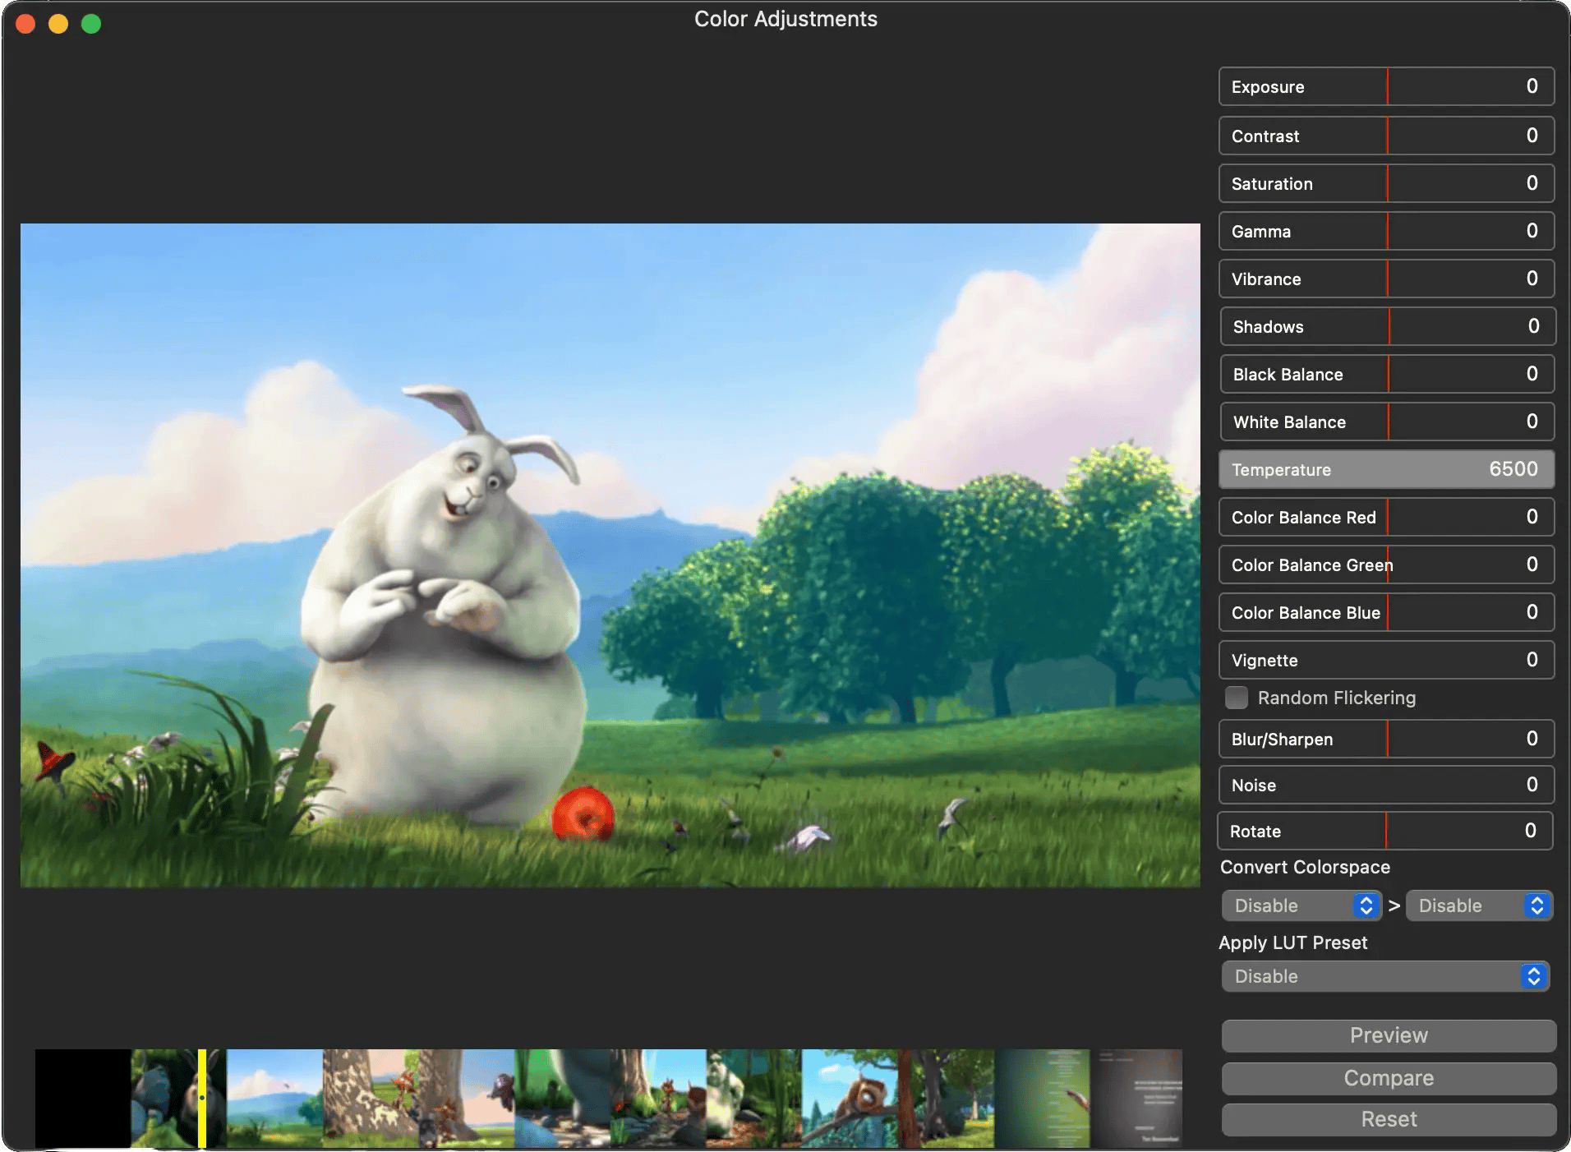The height and width of the screenshot is (1152, 1571).
Task: Select the Vibrance slider
Action: pos(1386,279)
